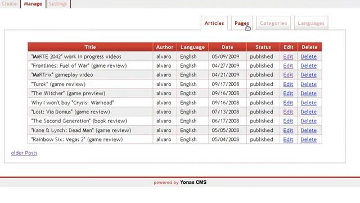Edit "The Witcher" game preview
Image resolution: width=360 pixels, height=203 pixels.
(x=288, y=94)
